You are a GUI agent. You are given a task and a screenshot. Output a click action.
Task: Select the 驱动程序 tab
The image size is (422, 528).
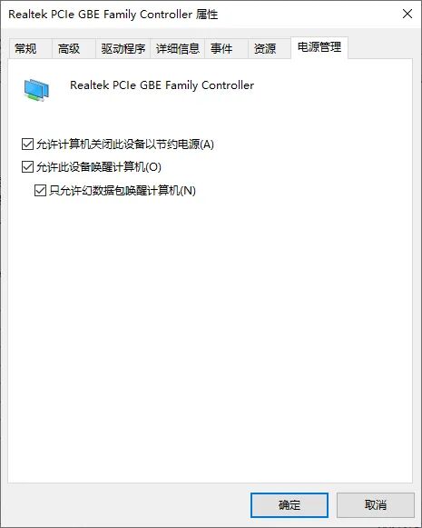point(123,48)
